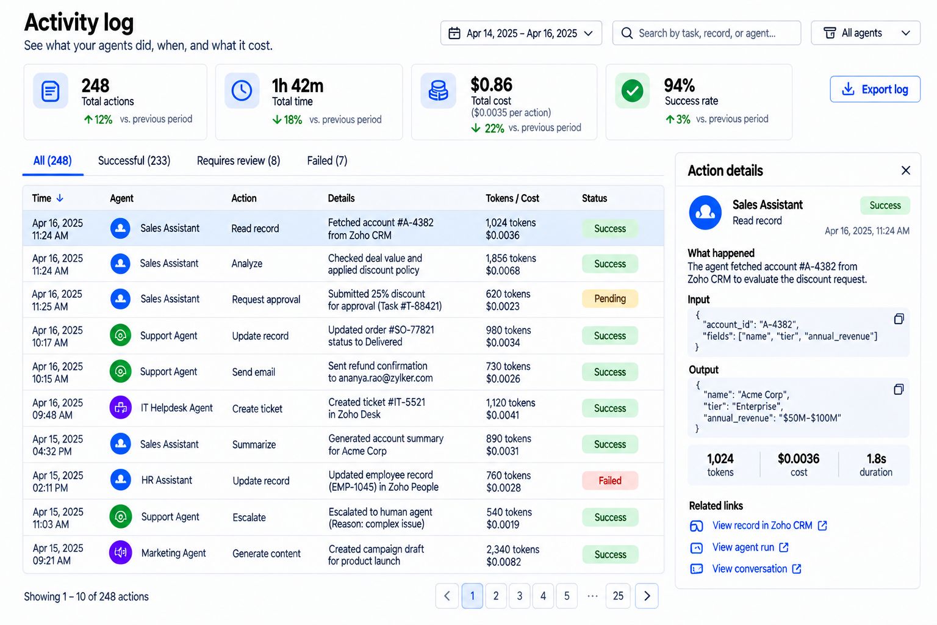
Task: Switch to the Successful (233) tab
Action: point(134,161)
